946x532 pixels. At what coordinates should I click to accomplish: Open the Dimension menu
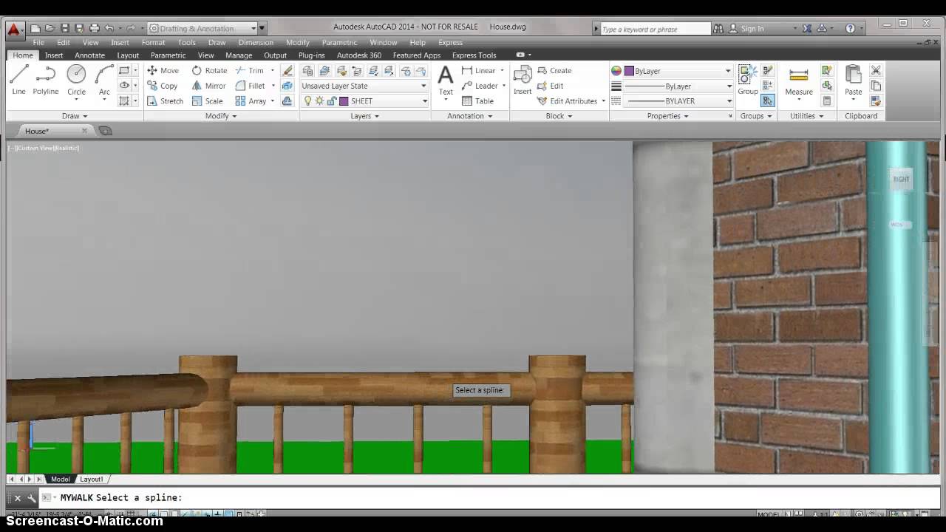click(256, 43)
